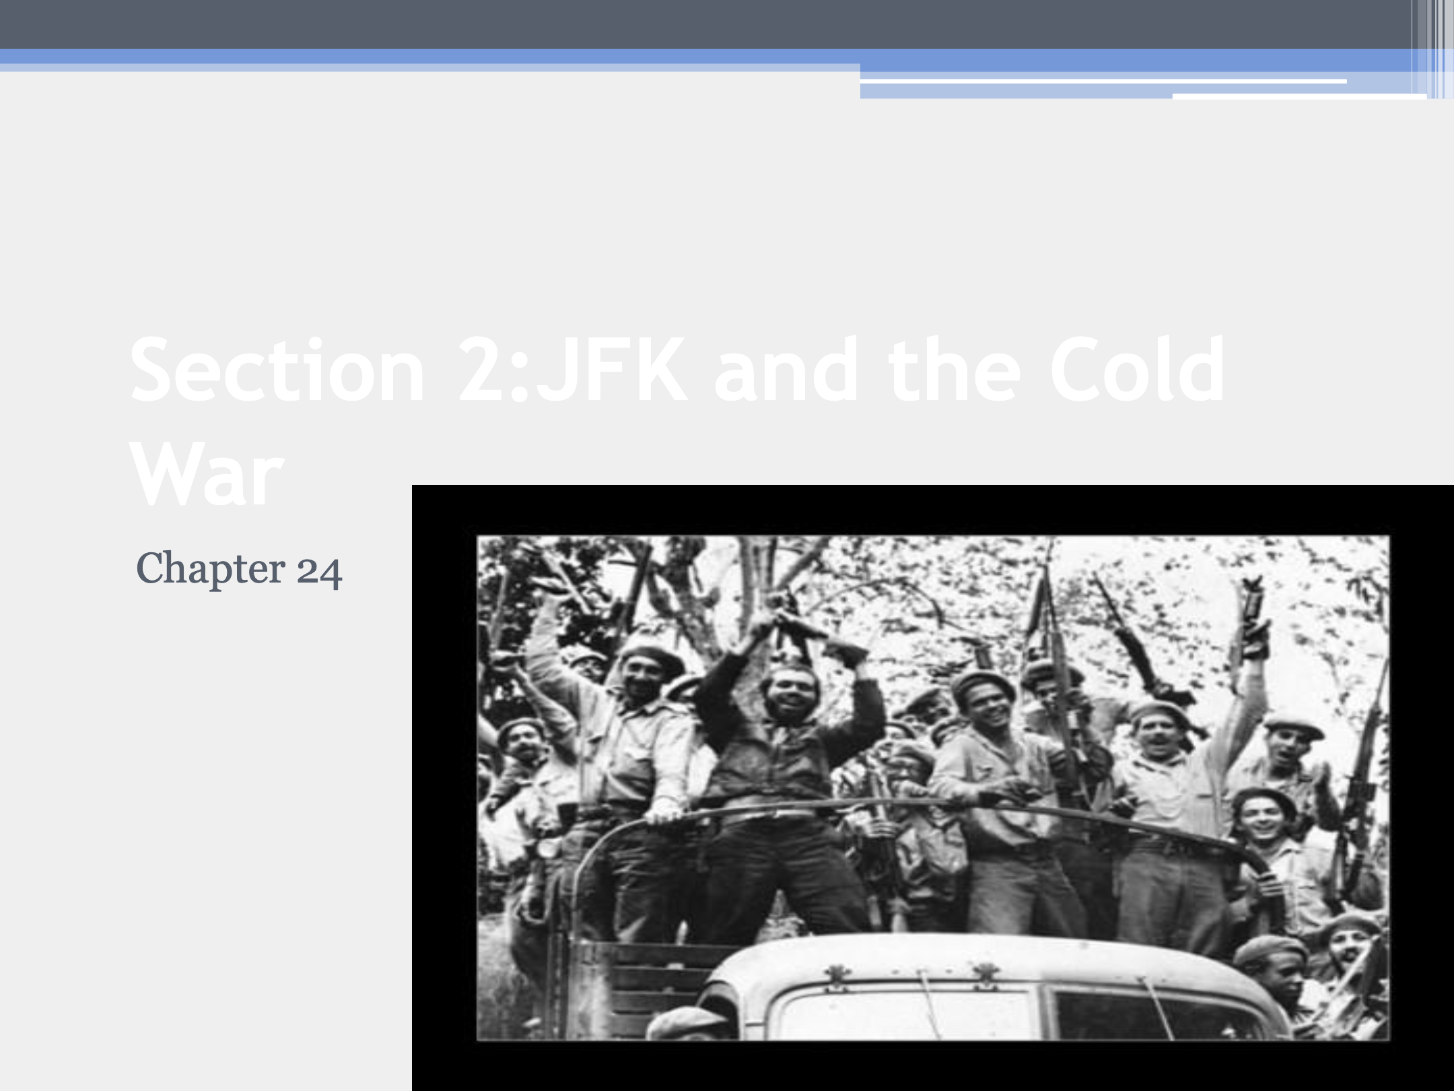The width and height of the screenshot is (1454, 1091).
Task: Click the black border above the photograph
Action: pyautogui.click(x=932, y=510)
